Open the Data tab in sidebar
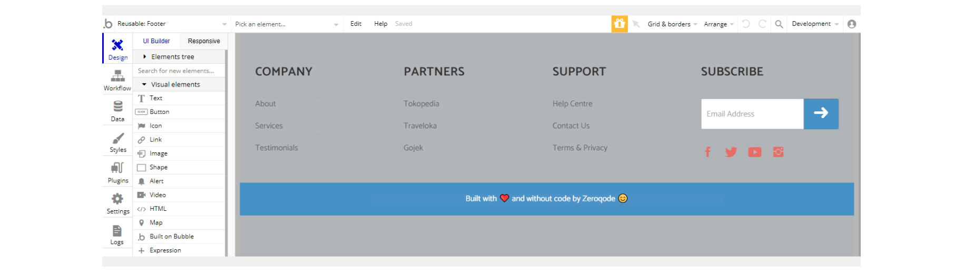Image resolution: width=964 pixels, height=272 pixels. pyautogui.click(x=117, y=111)
